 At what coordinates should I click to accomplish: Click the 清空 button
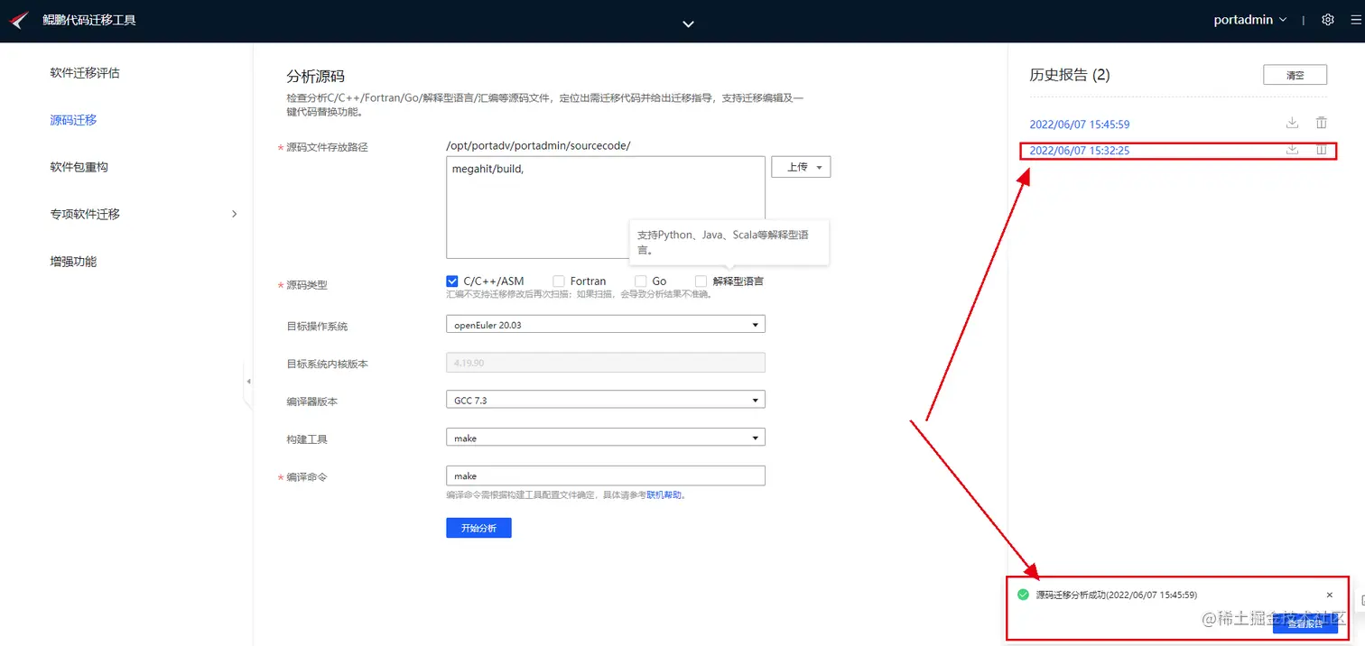click(x=1295, y=75)
